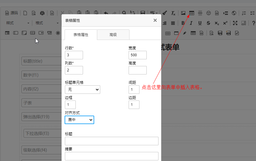
Task: Click the single-line text field icon
Action: (x=16, y=33)
